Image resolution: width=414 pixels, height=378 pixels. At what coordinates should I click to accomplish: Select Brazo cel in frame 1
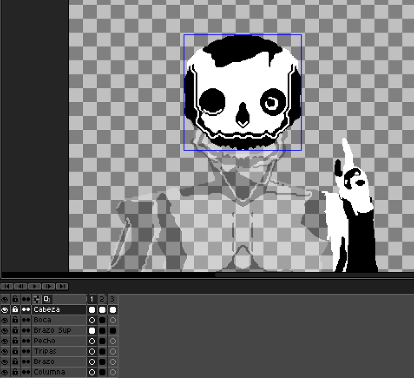[92, 362]
